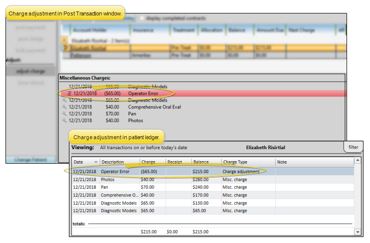Click magnifier icon beside $65.00 Diagnostic Models
This screenshot has height=243, width=370.
tap(64, 100)
